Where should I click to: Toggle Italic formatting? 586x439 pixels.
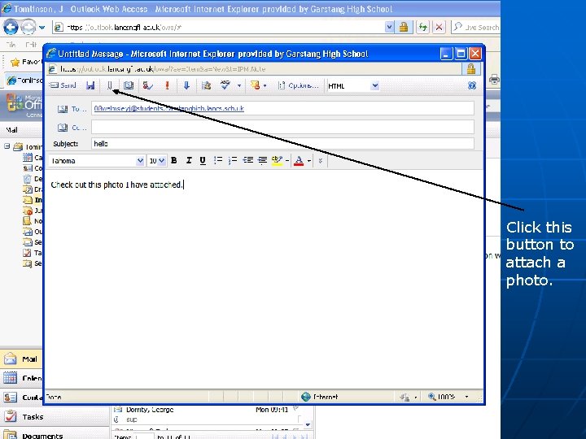pos(189,160)
